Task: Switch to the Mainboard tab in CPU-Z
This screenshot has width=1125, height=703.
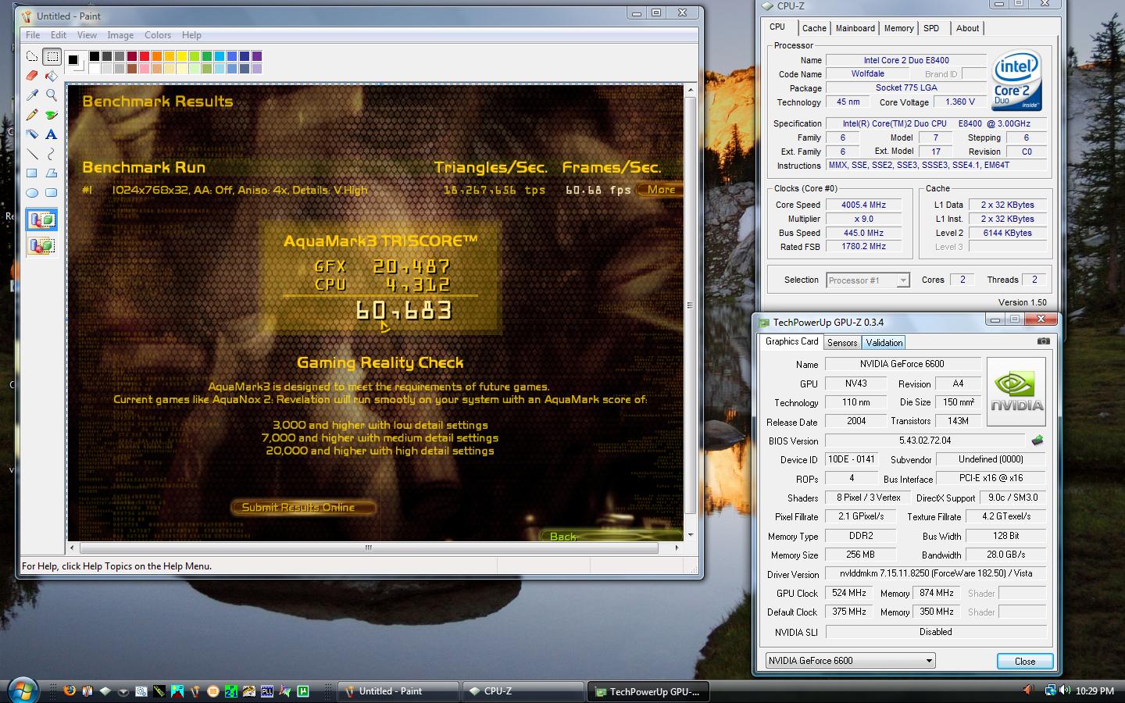Action: (855, 28)
